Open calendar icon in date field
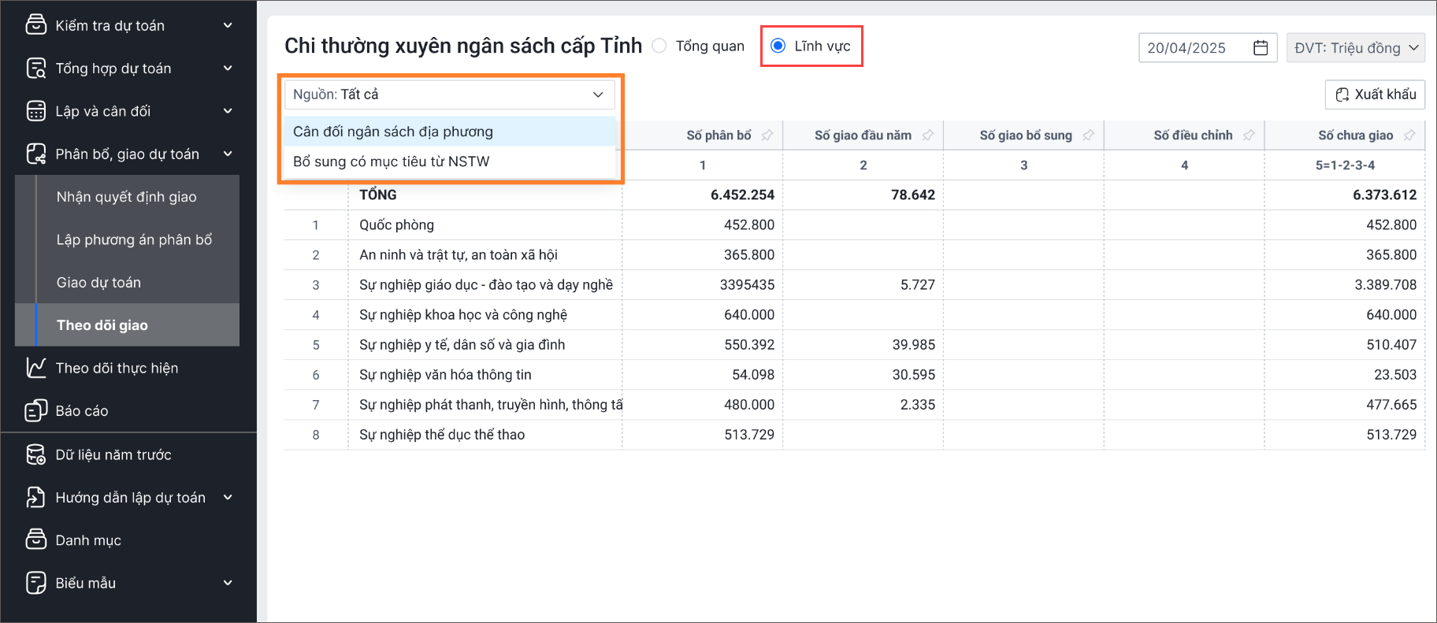 [x=1261, y=48]
